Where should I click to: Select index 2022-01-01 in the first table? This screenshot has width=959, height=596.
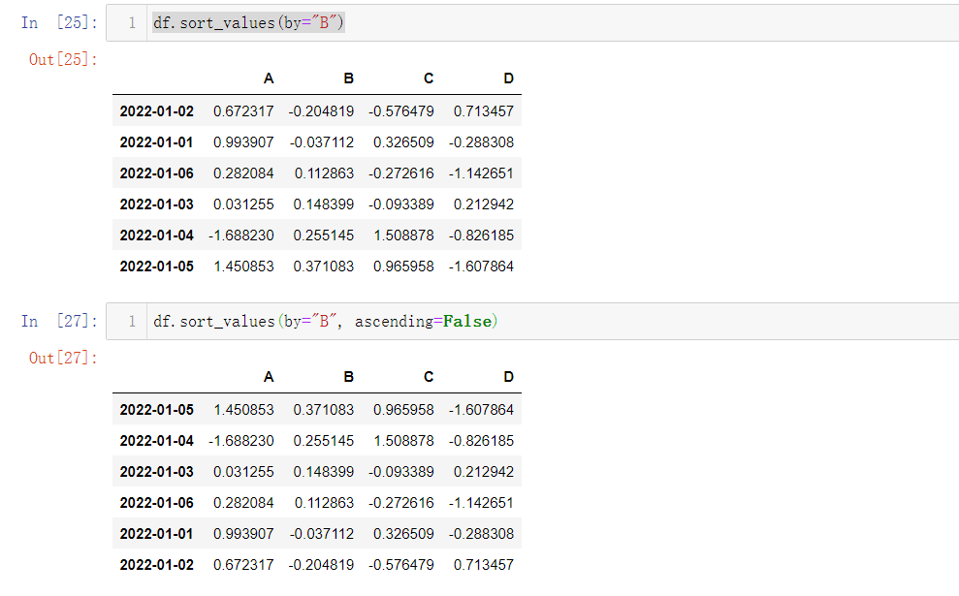(156, 142)
